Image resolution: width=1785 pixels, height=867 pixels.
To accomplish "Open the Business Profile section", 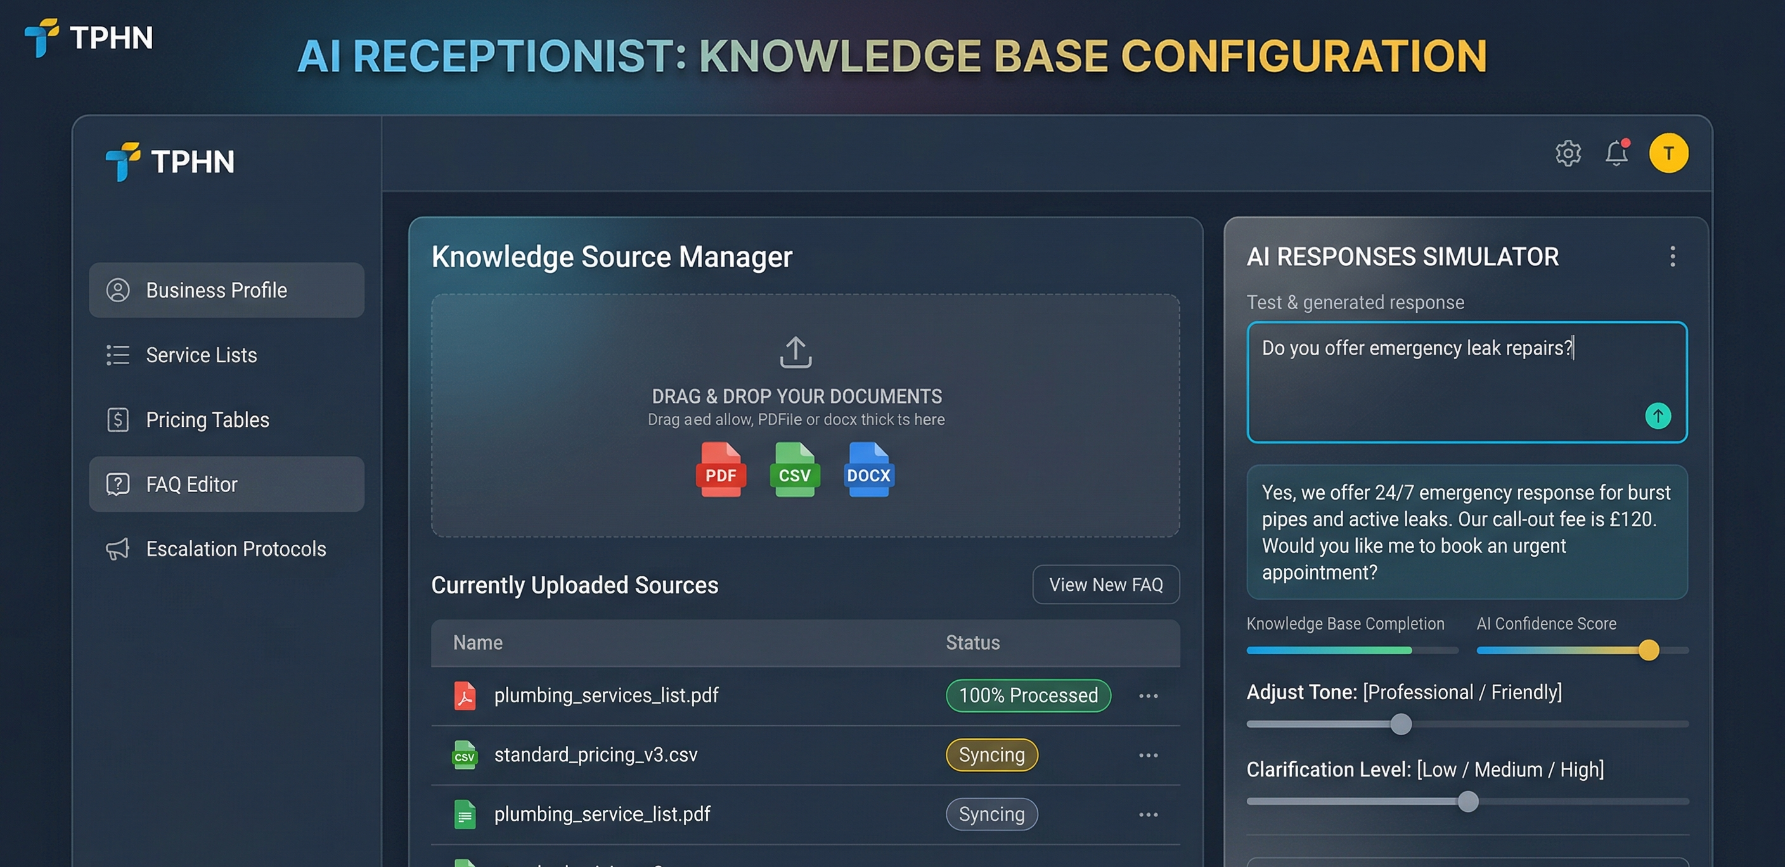I will point(226,290).
